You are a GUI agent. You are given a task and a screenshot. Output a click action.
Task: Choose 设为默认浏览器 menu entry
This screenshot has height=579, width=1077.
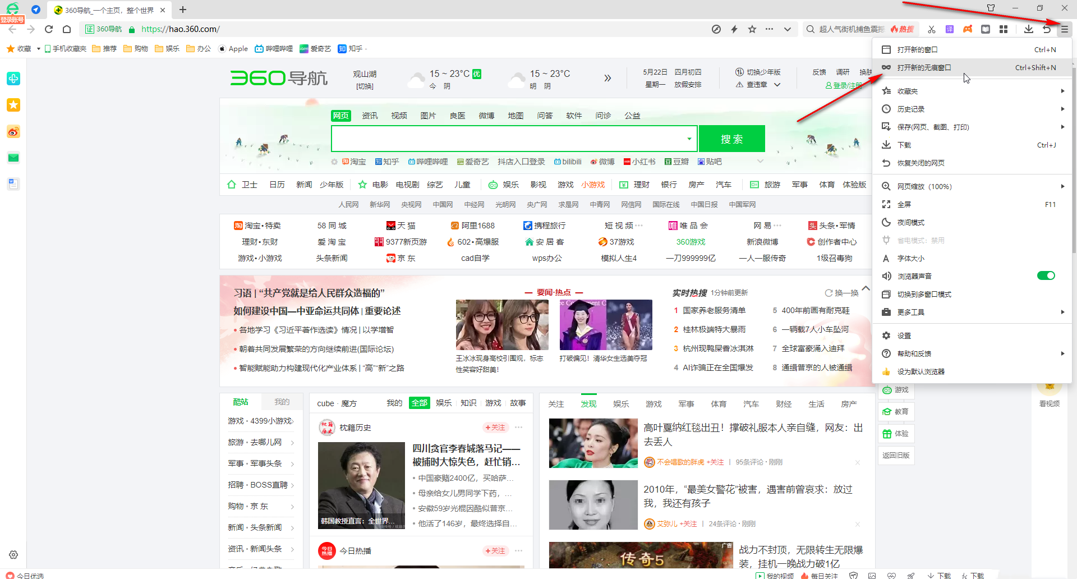[972, 371]
